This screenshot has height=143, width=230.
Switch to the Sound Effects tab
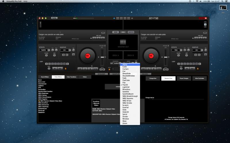click(45, 77)
